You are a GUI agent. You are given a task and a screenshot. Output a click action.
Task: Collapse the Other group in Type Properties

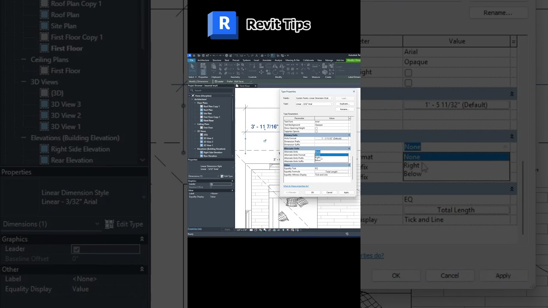click(x=349, y=165)
